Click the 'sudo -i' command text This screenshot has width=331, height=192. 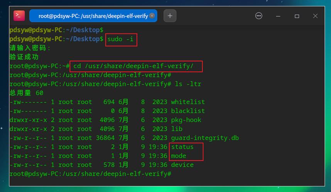coord(120,39)
